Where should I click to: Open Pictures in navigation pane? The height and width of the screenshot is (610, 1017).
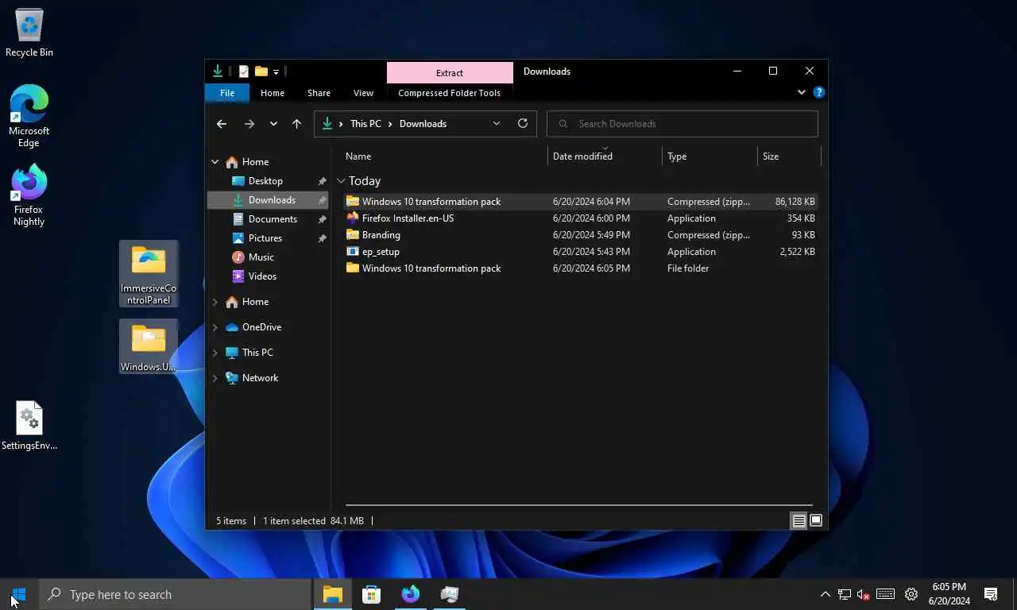[265, 238]
